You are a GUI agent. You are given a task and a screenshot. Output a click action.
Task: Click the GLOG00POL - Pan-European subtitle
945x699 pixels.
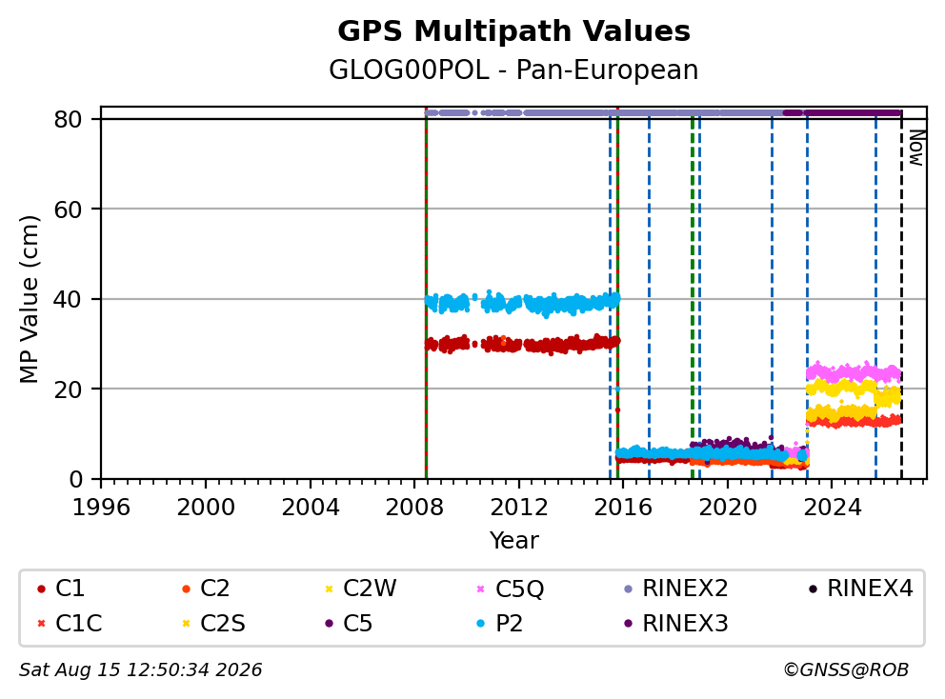pyautogui.click(x=513, y=70)
